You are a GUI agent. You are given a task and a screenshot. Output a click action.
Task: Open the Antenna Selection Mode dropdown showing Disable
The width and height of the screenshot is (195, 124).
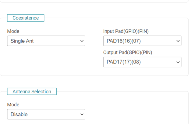click(46, 114)
